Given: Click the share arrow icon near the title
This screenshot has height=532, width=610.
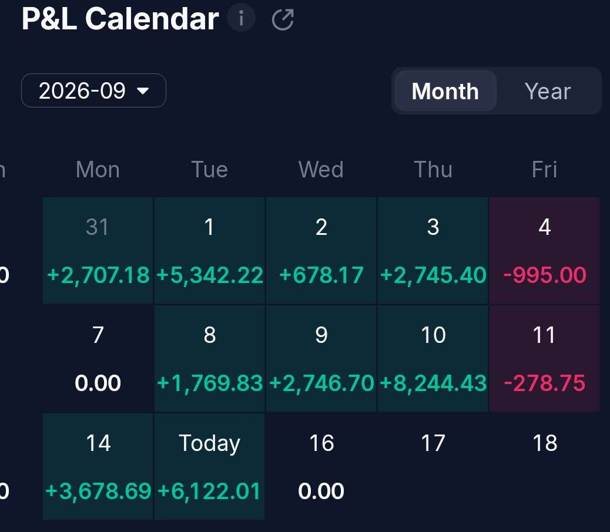Looking at the screenshot, I should [283, 19].
